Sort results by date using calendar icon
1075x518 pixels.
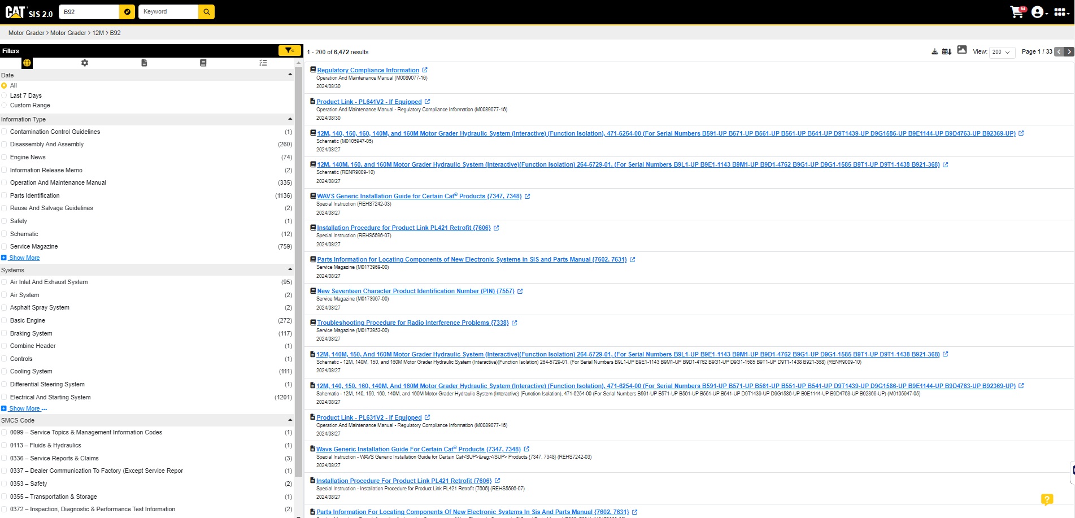tap(947, 51)
